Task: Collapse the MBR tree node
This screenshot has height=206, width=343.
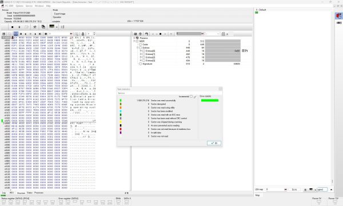Action: pos(134,41)
